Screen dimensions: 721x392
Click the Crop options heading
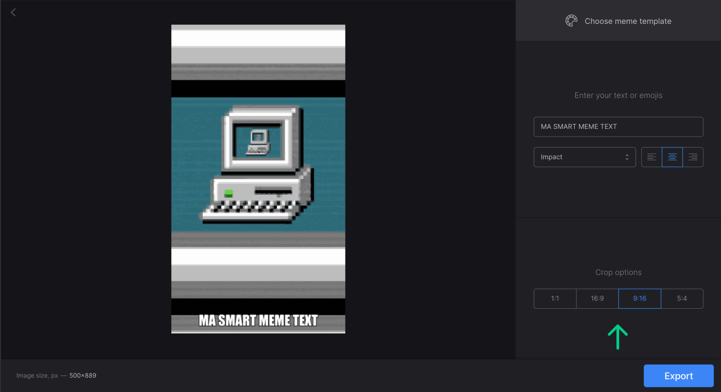click(x=618, y=273)
